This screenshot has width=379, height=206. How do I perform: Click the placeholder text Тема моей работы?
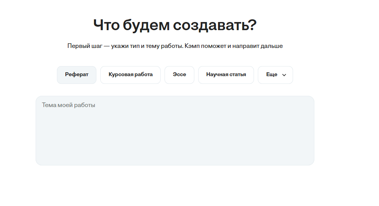[x=69, y=105]
